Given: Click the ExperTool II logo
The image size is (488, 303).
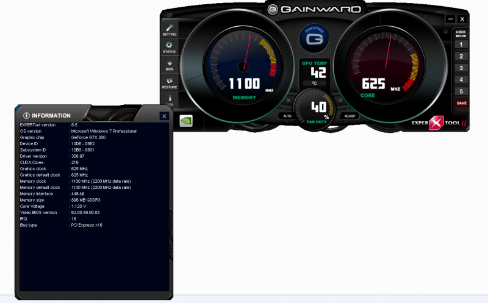Looking at the screenshot, I should 439,123.
